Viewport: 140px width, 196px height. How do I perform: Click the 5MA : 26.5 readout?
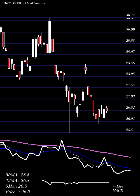16,186
